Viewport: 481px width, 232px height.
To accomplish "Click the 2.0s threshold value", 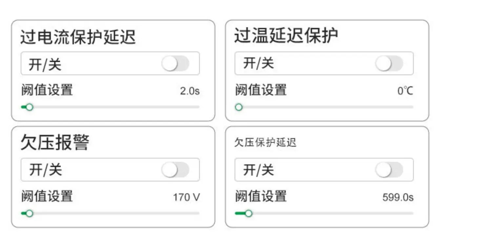I will click(190, 91).
